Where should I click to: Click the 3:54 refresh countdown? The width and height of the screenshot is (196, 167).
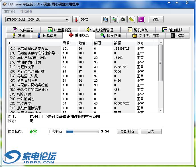[105, 131]
